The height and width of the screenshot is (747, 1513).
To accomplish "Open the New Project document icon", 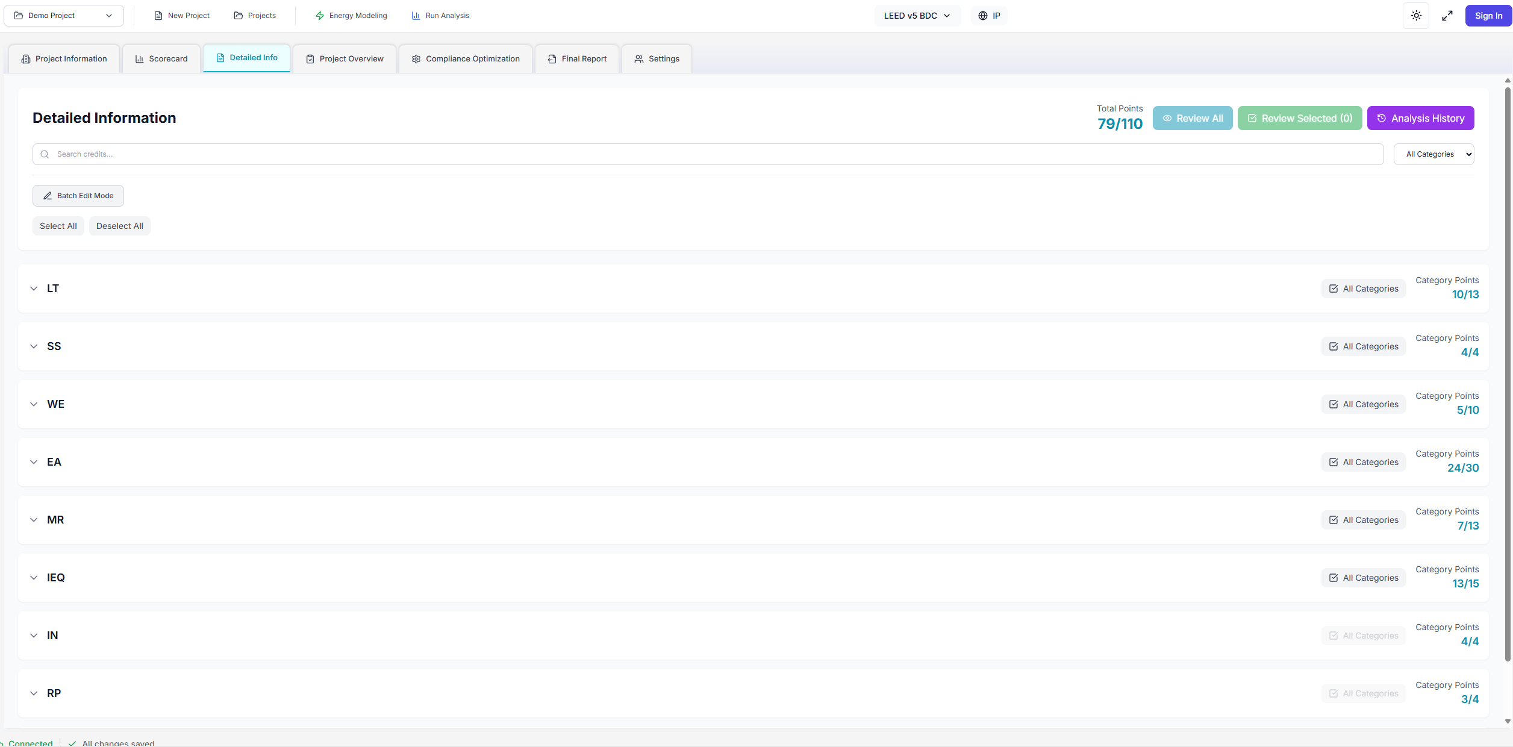I will pyautogui.click(x=158, y=16).
